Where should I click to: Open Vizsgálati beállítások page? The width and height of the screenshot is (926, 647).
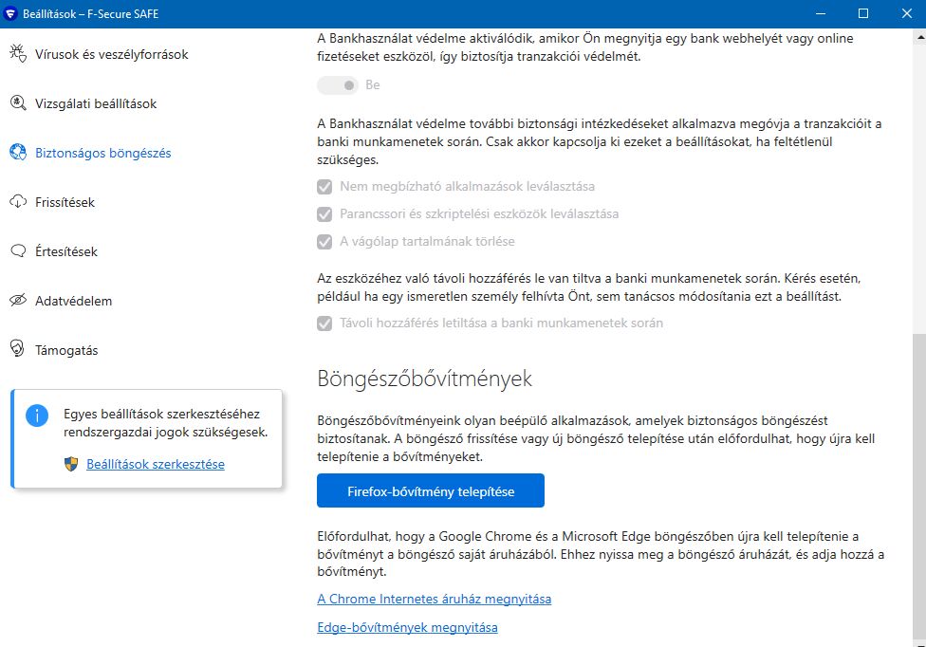96,104
